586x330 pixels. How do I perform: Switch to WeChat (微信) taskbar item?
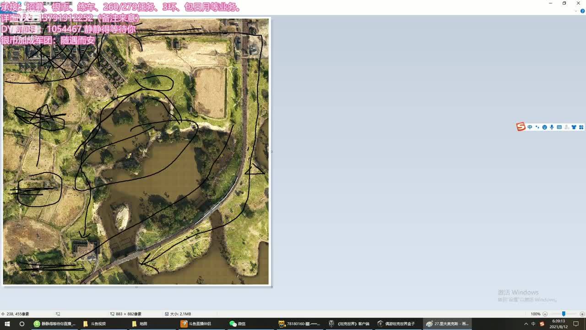click(x=238, y=324)
